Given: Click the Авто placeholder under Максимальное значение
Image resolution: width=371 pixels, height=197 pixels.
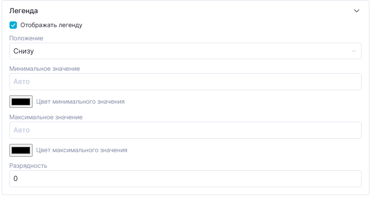Looking at the screenshot, I should pyautogui.click(x=22, y=130).
